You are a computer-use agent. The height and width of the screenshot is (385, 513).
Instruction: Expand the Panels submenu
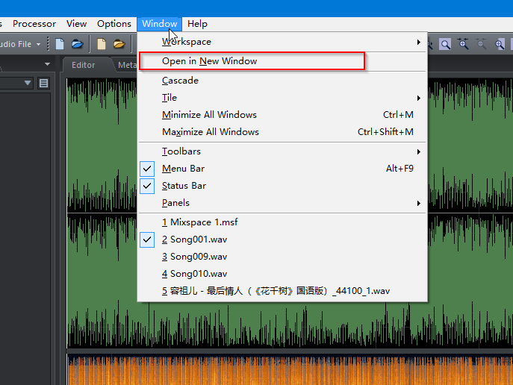point(175,203)
